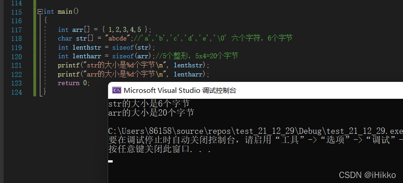Click the arr variable declaration on line 117
403x183 pixels.
78,30
